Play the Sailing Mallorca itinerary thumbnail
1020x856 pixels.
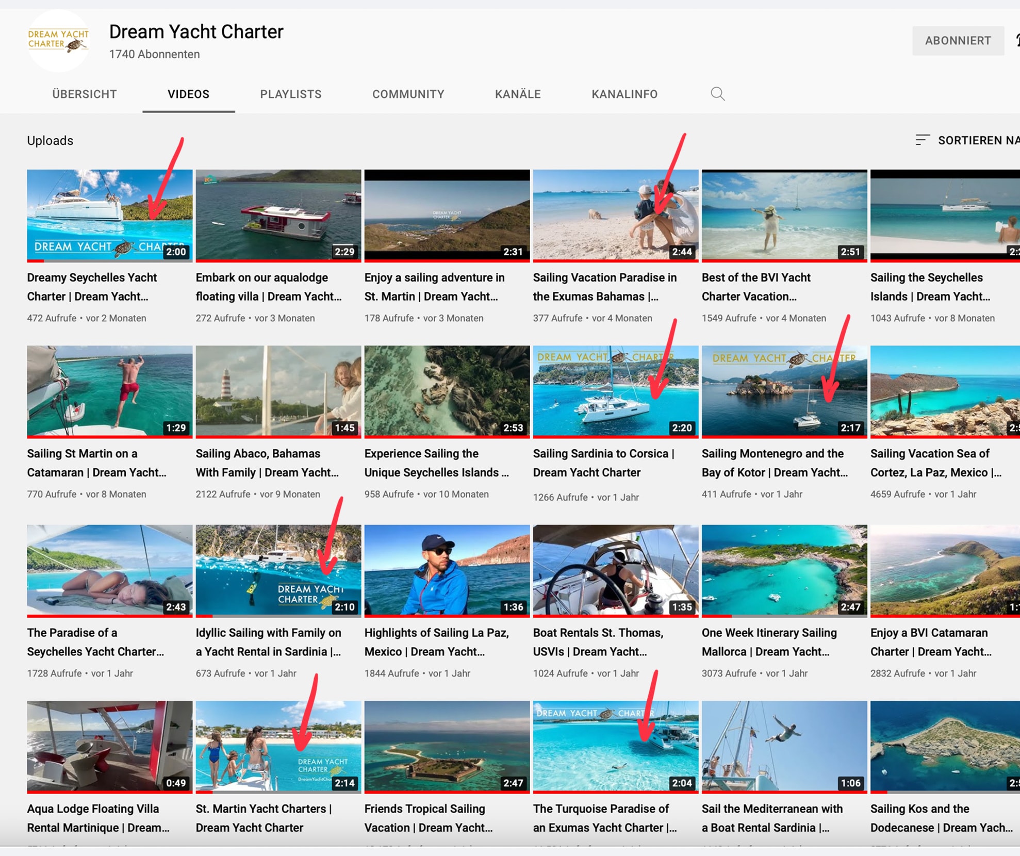pyautogui.click(x=784, y=571)
